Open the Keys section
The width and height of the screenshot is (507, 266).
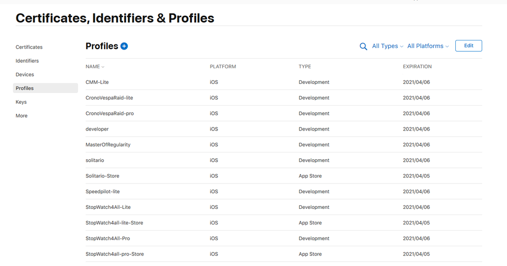21,102
